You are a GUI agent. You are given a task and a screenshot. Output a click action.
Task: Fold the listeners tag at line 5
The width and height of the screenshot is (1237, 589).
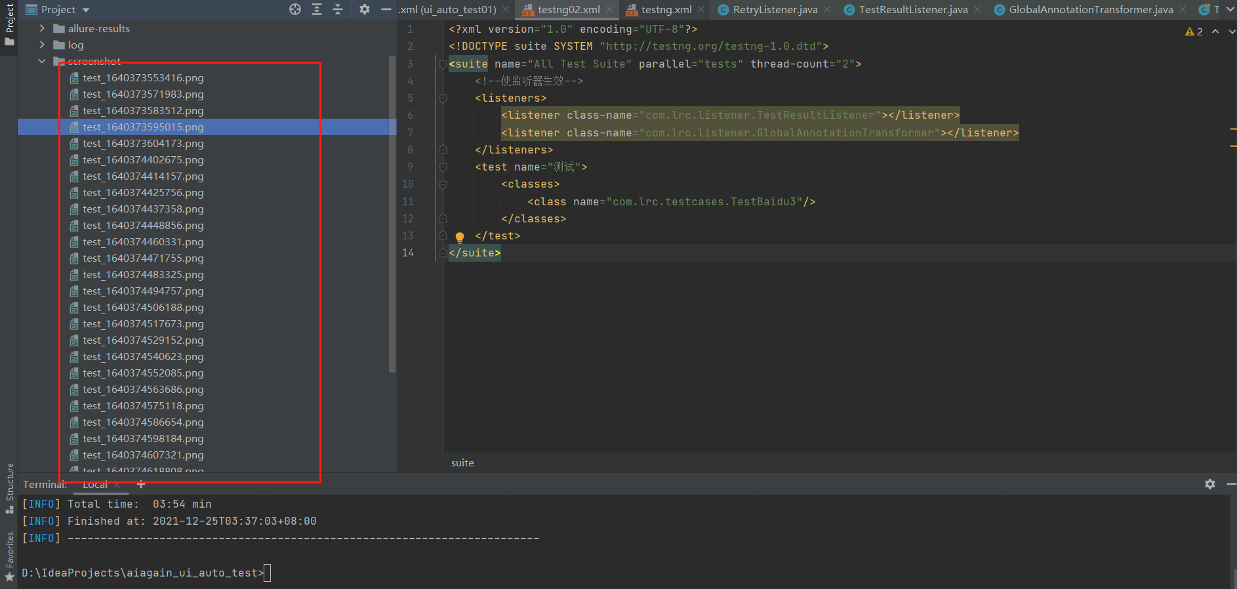[x=443, y=98]
